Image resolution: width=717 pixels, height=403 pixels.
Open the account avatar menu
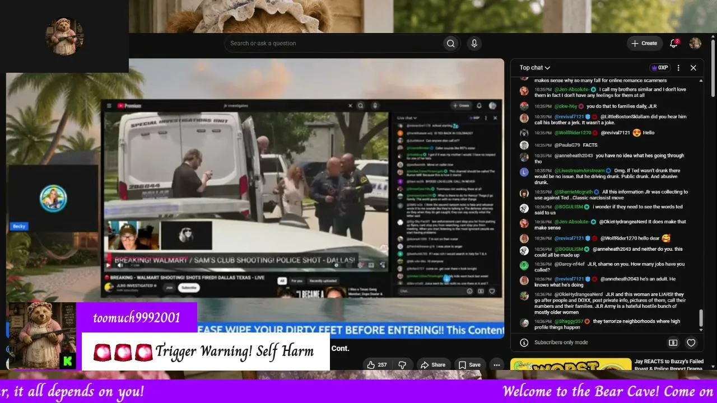[695, 44]
